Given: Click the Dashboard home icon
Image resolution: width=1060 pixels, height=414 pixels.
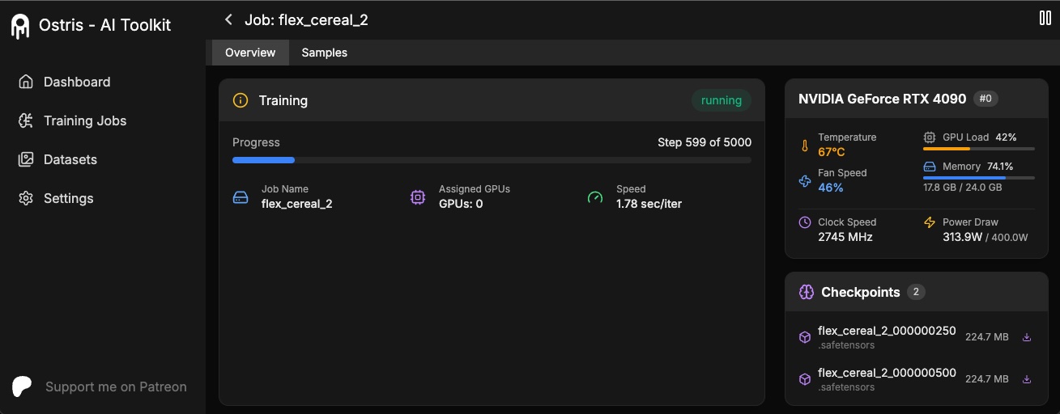Looking at the screenshot, I should click(x=26, y=82).
